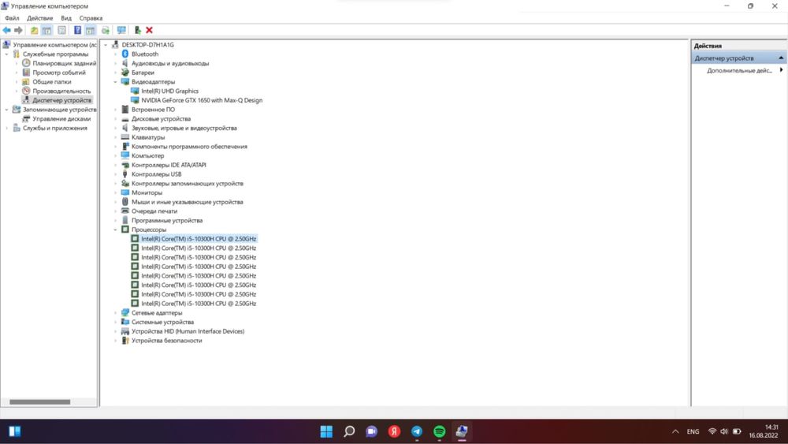Click the Update driver toolbar icon
The image size is (788, 444).
(x=106, y=31)
